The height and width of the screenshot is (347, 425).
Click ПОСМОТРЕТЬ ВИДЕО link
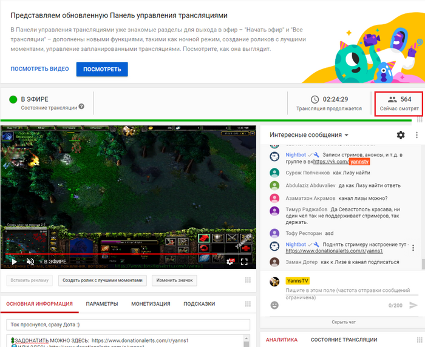coord(39,69)
